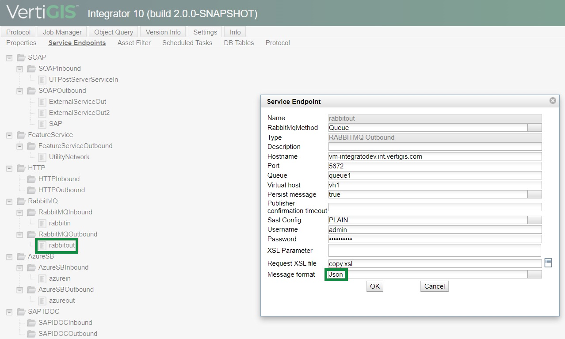Click the ExternalServiceOut2 document icon
Viewport: 565px width, 339px height.
pos(42,113)
